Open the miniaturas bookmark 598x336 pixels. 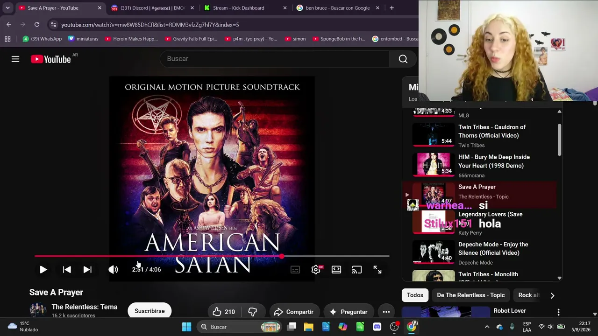tap(83, 39)
